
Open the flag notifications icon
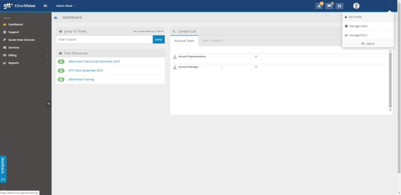coord(329,6)
